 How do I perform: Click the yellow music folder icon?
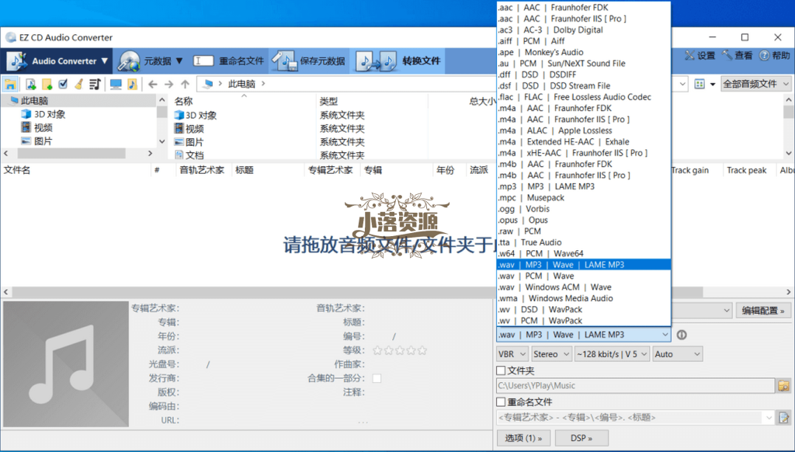coord(132,84)
